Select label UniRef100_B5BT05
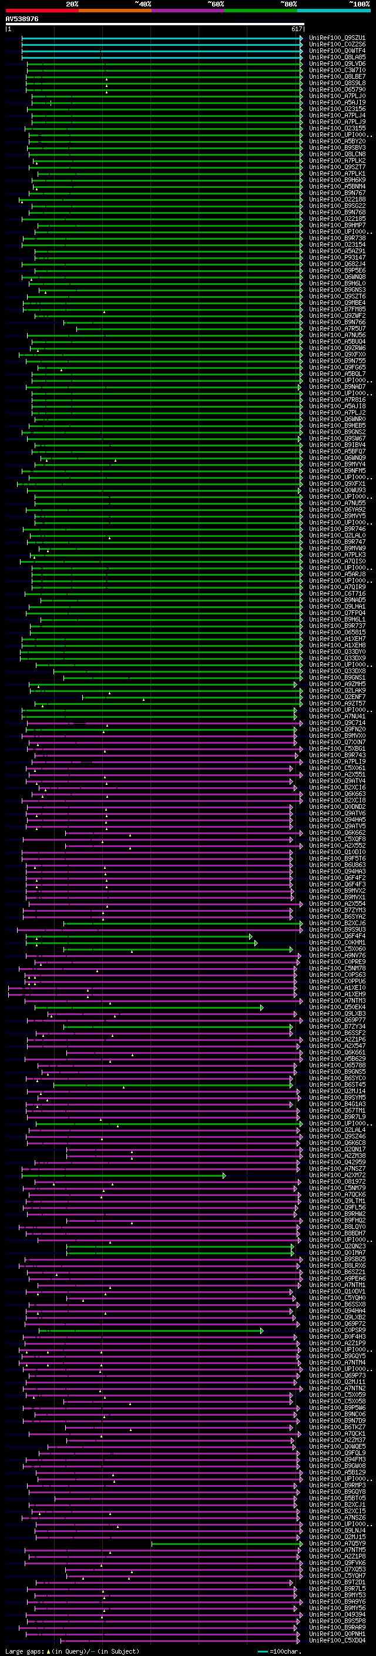Viewport: 376px width, 1656px height. click(337, 1499)
